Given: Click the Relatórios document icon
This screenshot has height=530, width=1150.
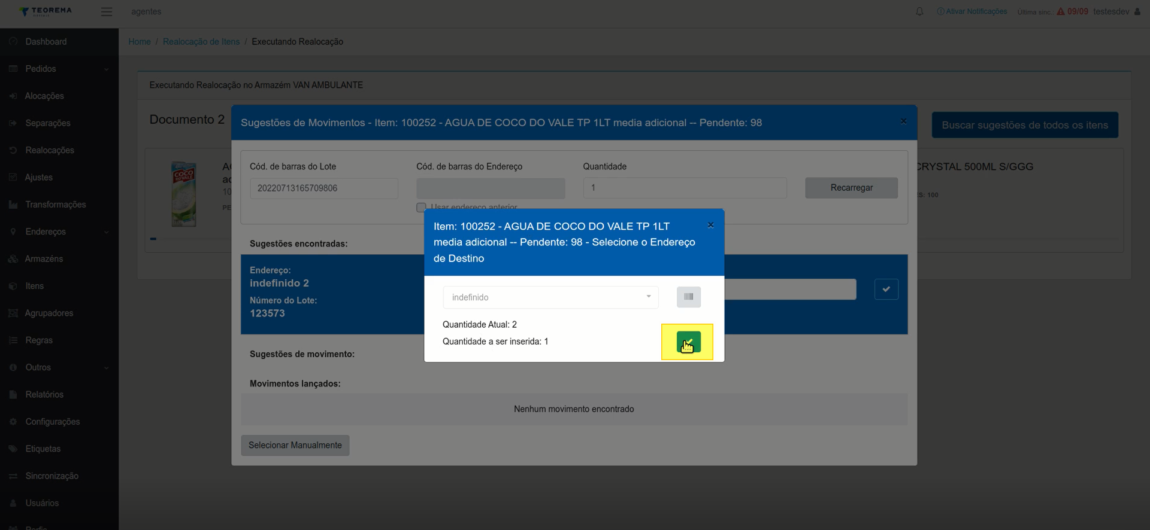Looking at the screenshot, I should [x=13, y=395].
